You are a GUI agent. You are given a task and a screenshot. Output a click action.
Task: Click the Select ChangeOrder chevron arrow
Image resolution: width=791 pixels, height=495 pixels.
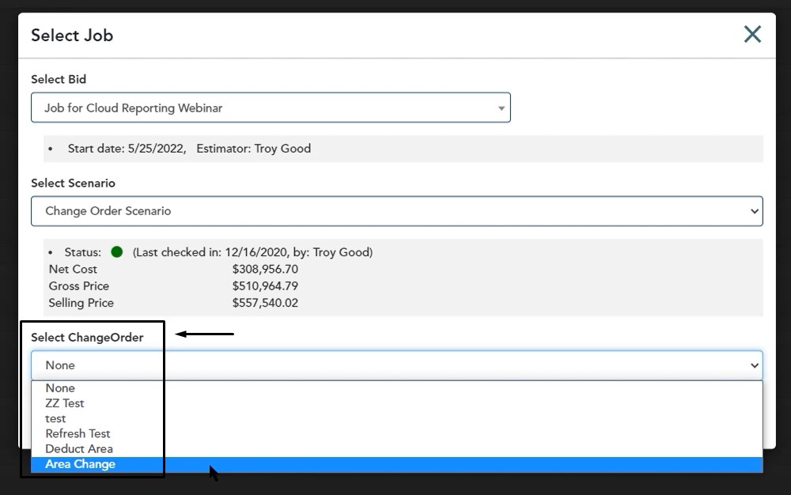tap(753, 365)
